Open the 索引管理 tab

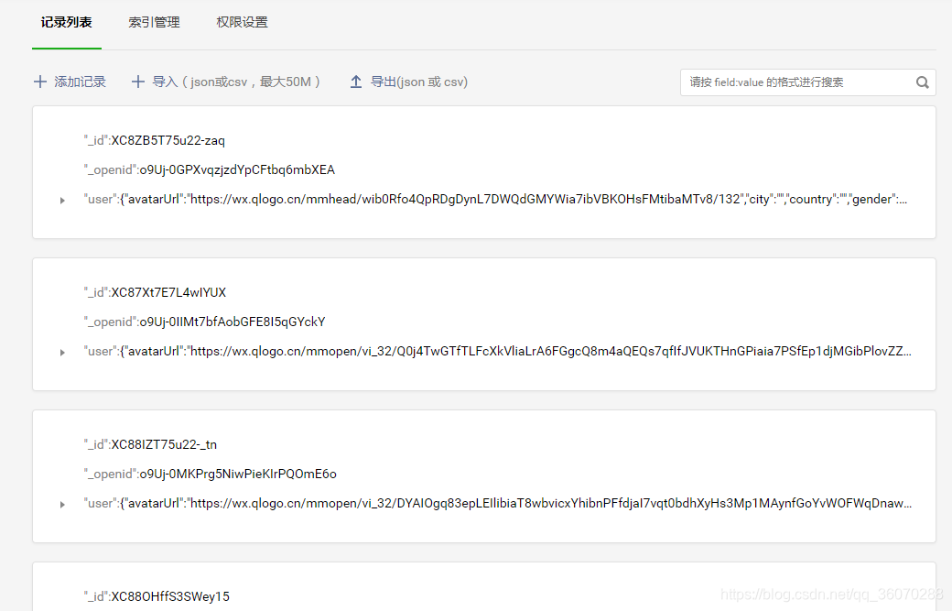pos(154,23)
